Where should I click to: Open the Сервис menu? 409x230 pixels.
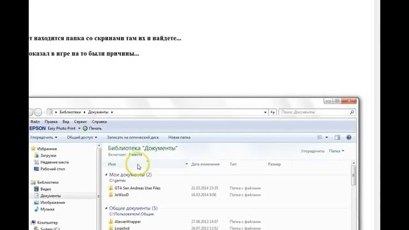pos(81,121)
